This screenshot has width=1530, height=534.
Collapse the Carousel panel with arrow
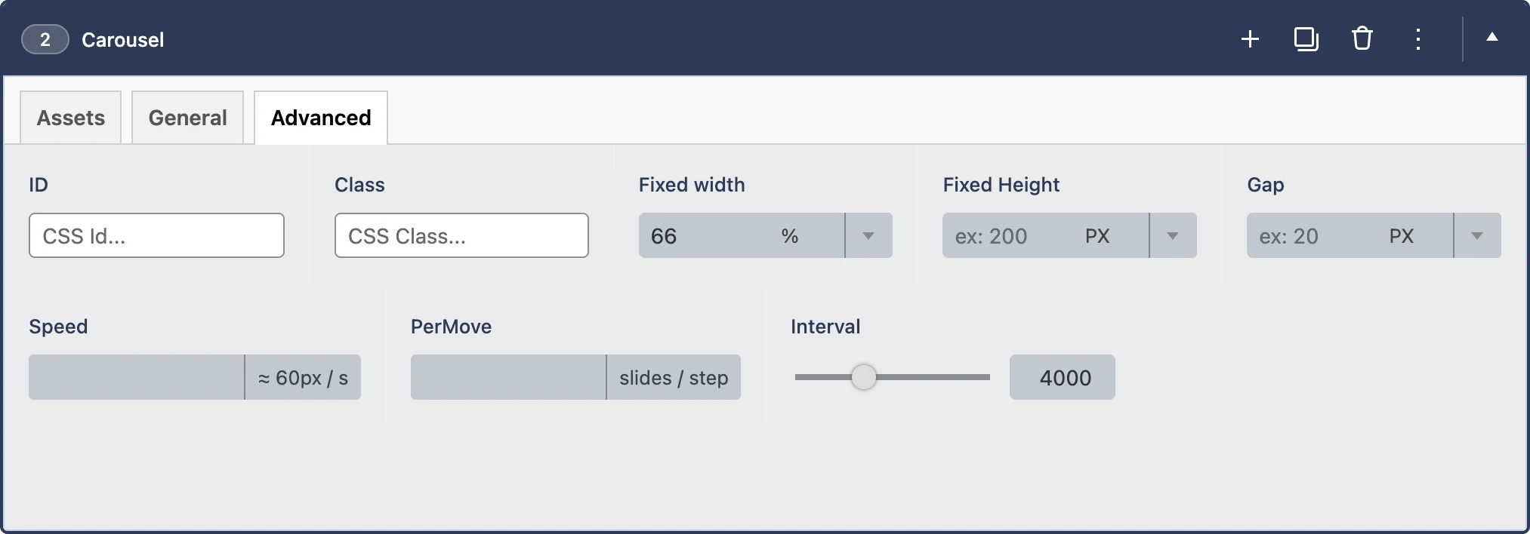tap(1491, 38)
